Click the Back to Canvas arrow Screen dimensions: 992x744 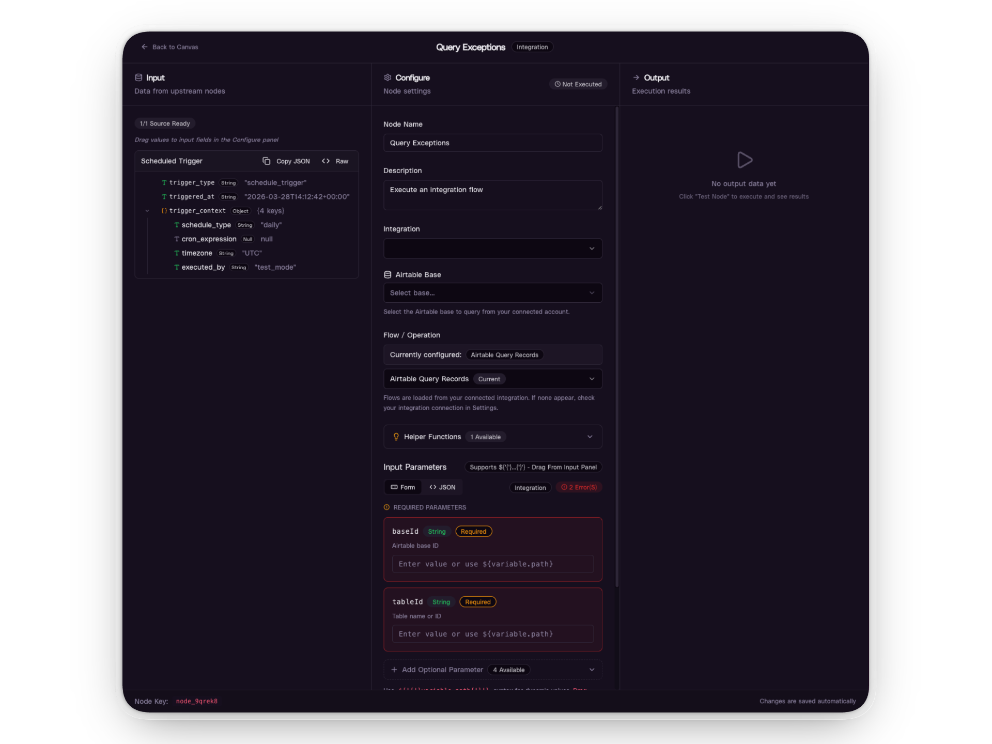tap(145, 47)
